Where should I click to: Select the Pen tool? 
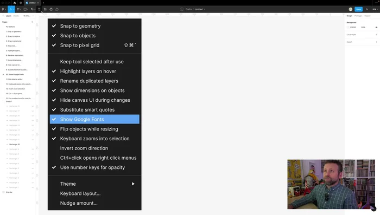31,9
